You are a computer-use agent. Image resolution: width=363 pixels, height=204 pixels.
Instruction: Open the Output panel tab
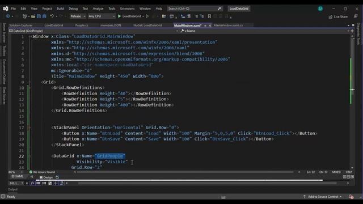[12, 189]
